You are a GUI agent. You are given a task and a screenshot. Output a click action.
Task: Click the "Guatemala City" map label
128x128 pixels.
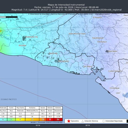pos(32,37)
